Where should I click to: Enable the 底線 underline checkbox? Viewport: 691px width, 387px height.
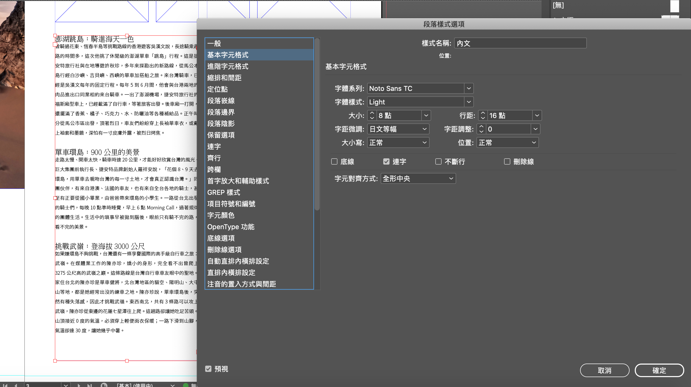point(334,161)
